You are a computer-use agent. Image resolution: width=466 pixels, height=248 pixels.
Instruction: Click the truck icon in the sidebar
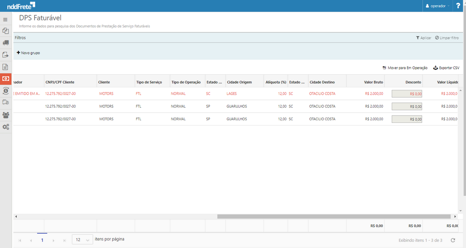tap(6, 43)
